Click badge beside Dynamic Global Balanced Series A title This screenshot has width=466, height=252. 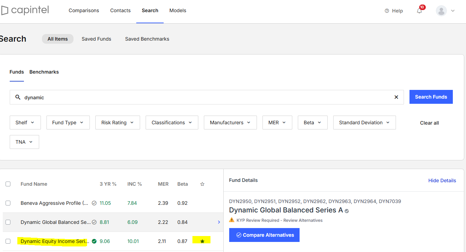click(x=347, y=211)
